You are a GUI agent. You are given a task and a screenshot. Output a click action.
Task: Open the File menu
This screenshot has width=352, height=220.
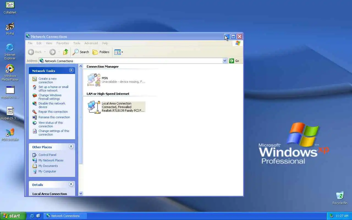30,43
